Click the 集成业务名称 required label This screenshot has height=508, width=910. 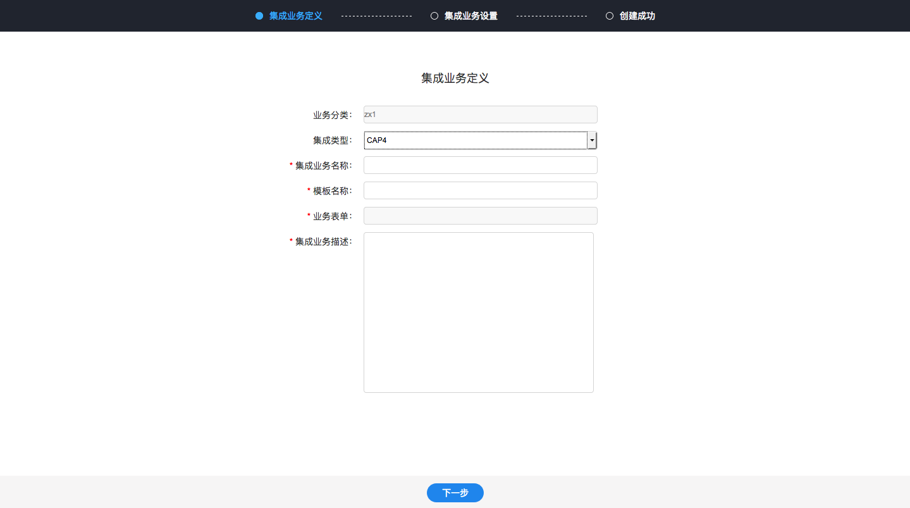point(321,166)
